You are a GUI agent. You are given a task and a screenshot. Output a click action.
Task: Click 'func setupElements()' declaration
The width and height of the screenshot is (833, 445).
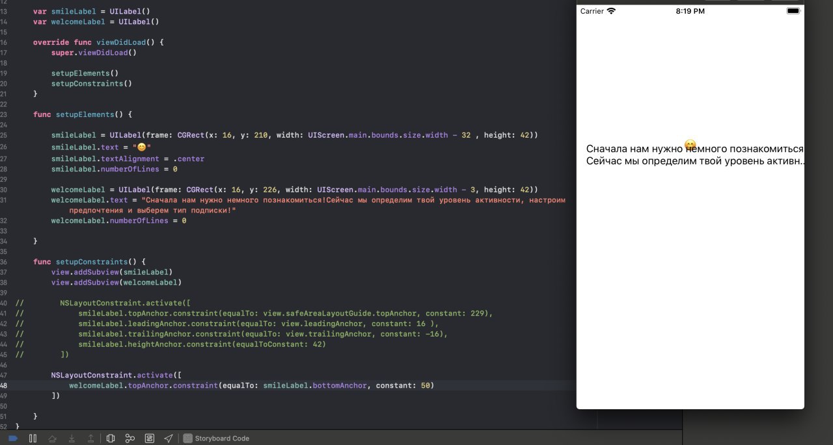coord(83,114)
